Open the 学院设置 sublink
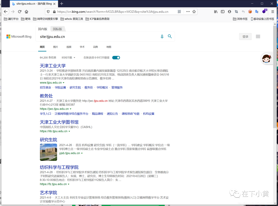The image size is (278, 206). [x=60, y=88]
